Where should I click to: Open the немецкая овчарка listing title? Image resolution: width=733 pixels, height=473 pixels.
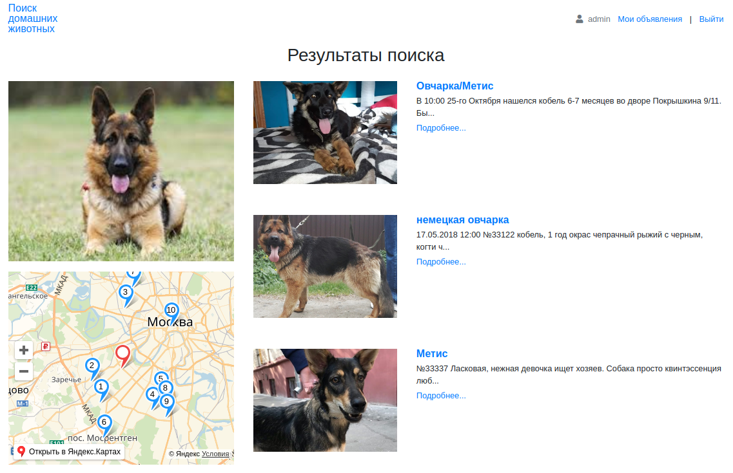(462, 219)
